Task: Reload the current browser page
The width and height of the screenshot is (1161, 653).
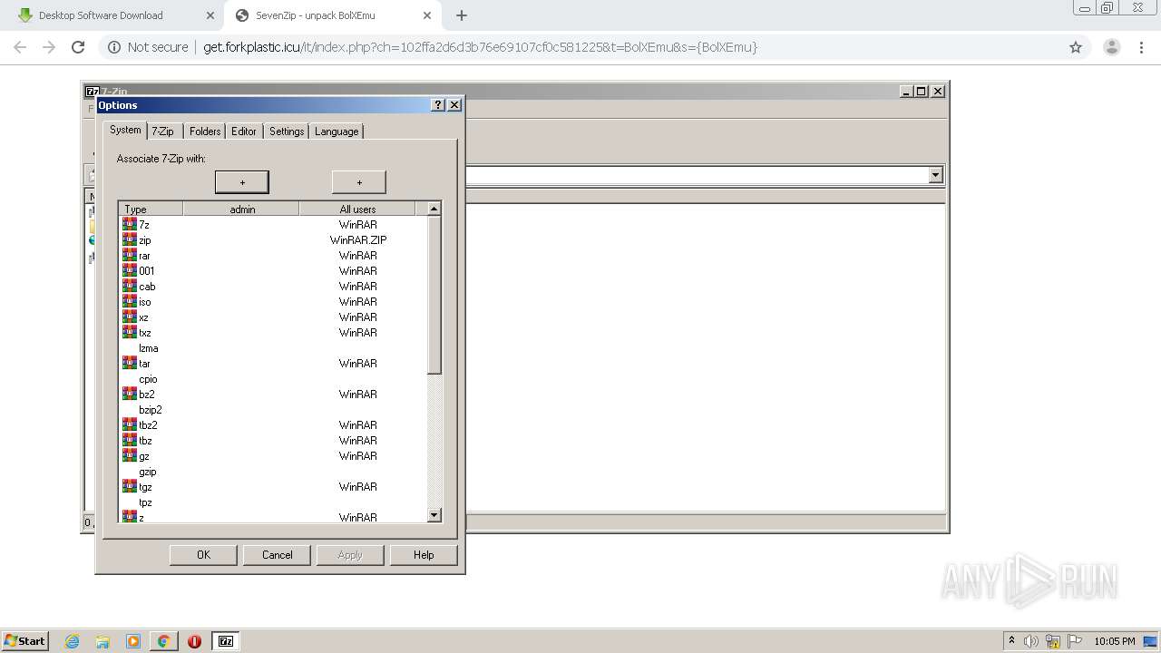Action: (x=78, y=47)
